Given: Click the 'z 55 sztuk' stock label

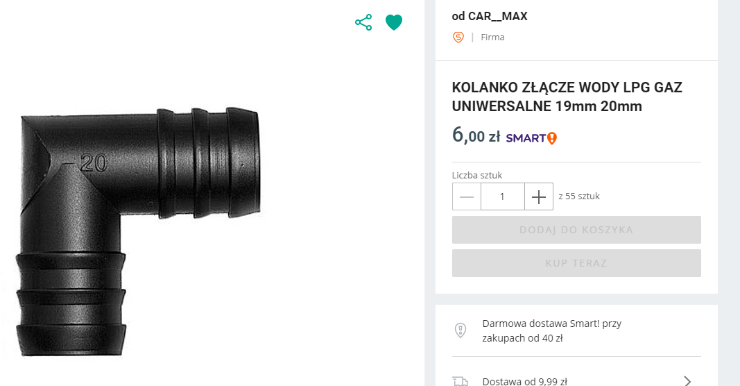Looking at the screenshot, I should tap(579, 196).
